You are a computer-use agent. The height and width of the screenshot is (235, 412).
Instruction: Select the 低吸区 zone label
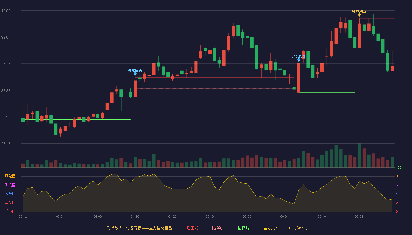point(10,211)
